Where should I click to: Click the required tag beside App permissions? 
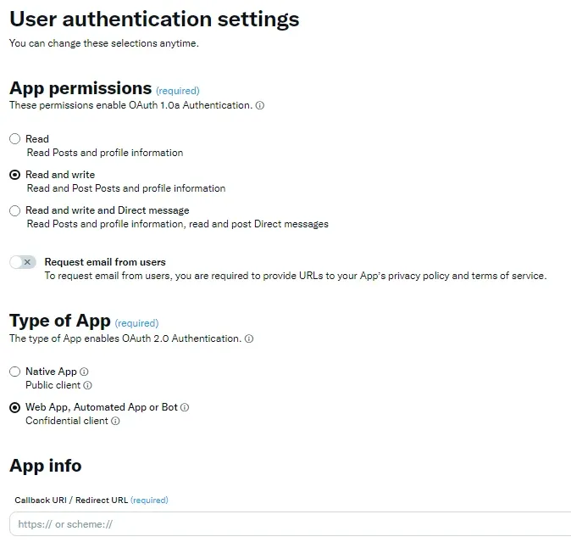pyautogui.click(x=178, y=91)
